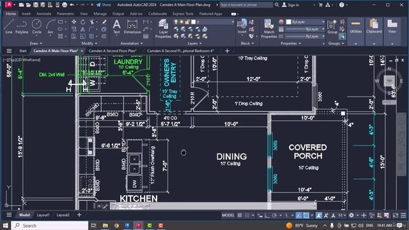Click the Share button
The width and height of the screenshot is (409, 230).
coord(104,4)
